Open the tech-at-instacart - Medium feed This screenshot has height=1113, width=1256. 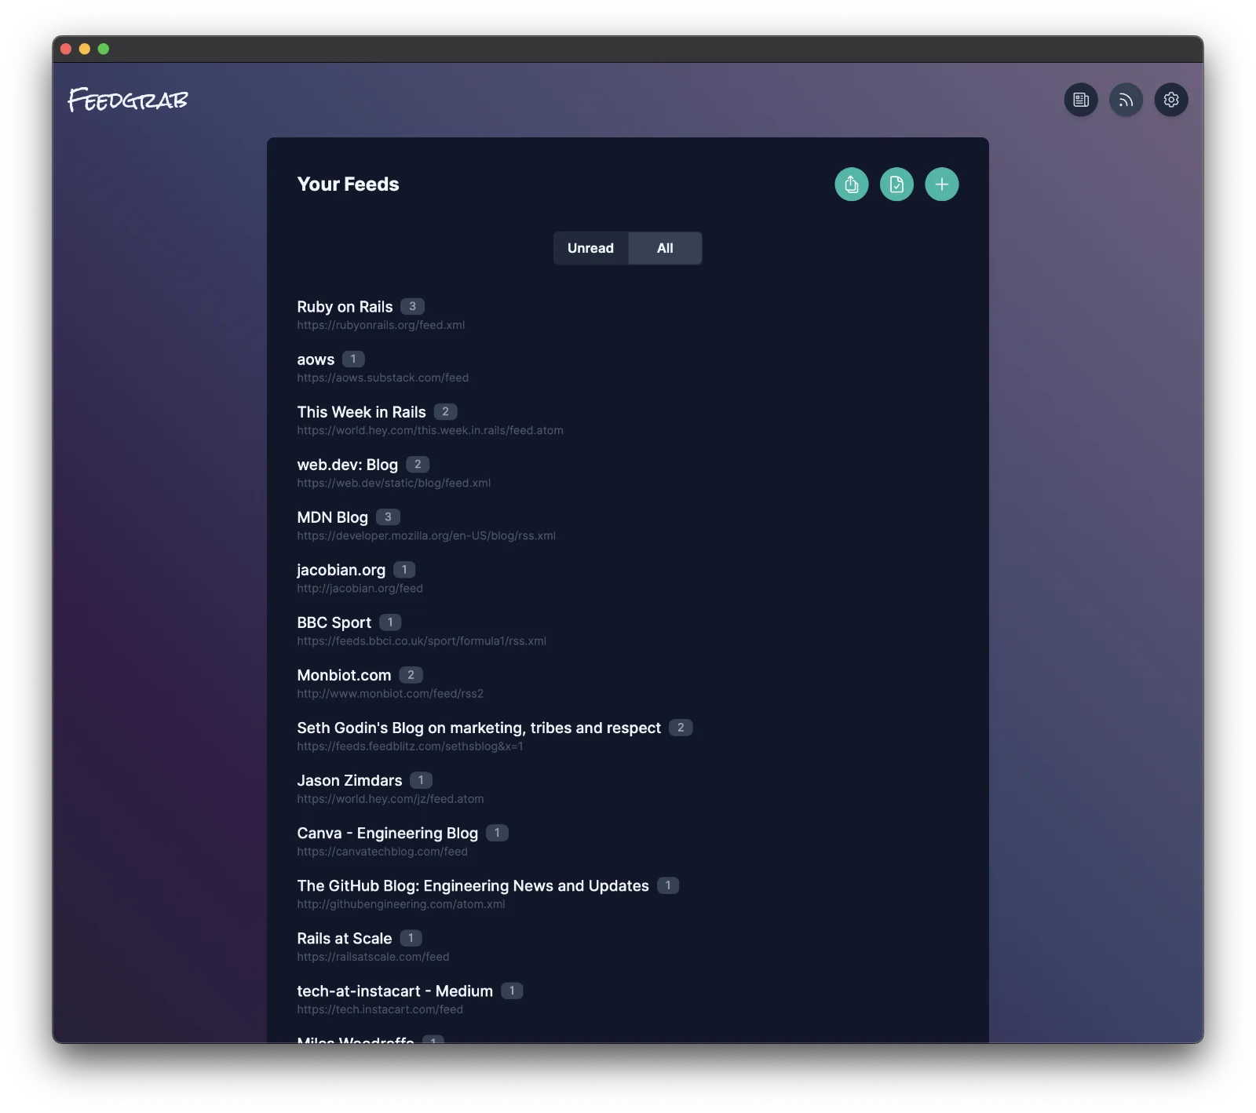tap(395, 991)
